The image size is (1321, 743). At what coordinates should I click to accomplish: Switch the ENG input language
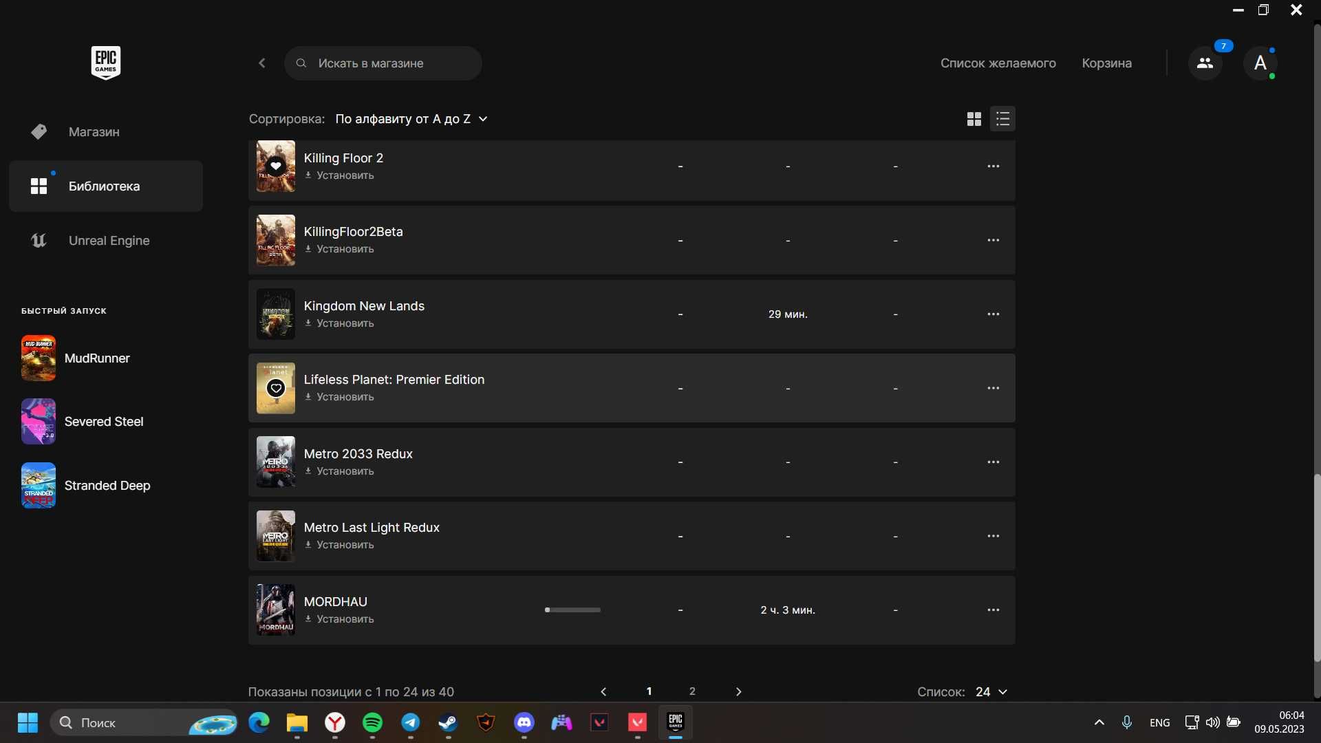1159,722
